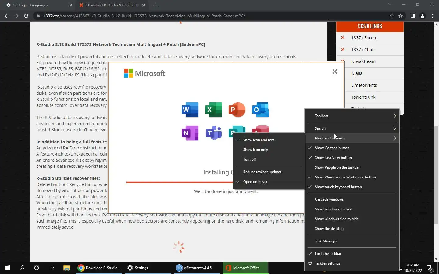Expand News and interests submenu
This screenshot has height=274, width=439.
[x=352, y=138]
